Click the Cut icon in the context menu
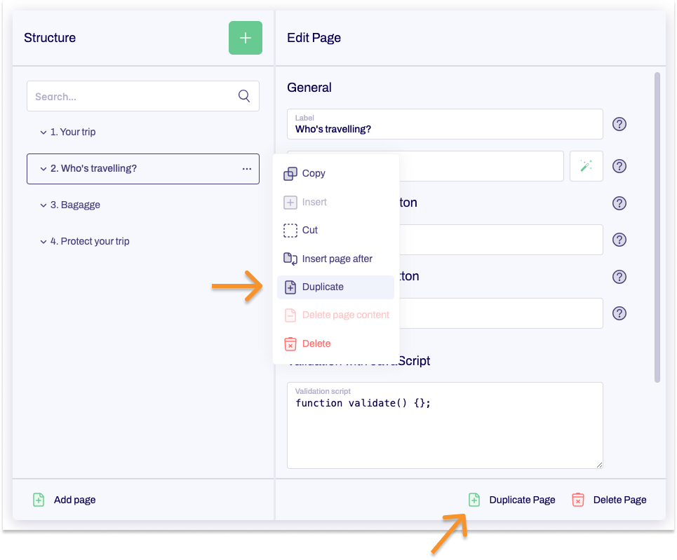This screenshot has height=560, width=677. point(290,230)
